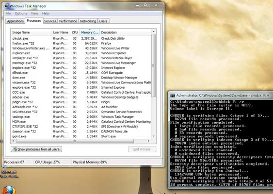Select the AdMunch.exe *32 process
The image size is (273, 194).
(81, 107)
